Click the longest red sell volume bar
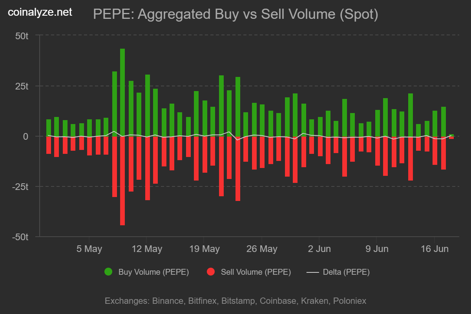The image size is (471, 314). pyautogui.click(x=122, y=181)
